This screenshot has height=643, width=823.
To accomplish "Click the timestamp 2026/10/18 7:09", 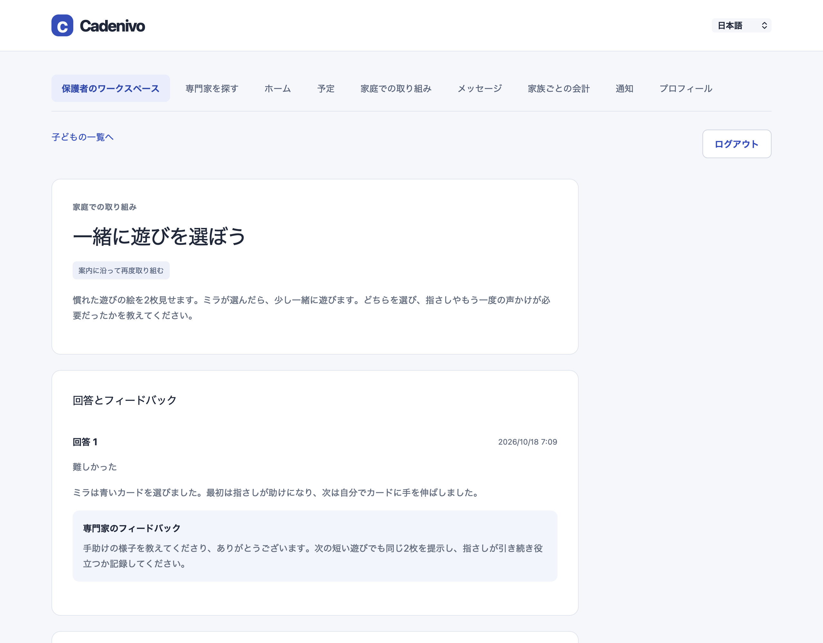I will click(528, 442).
